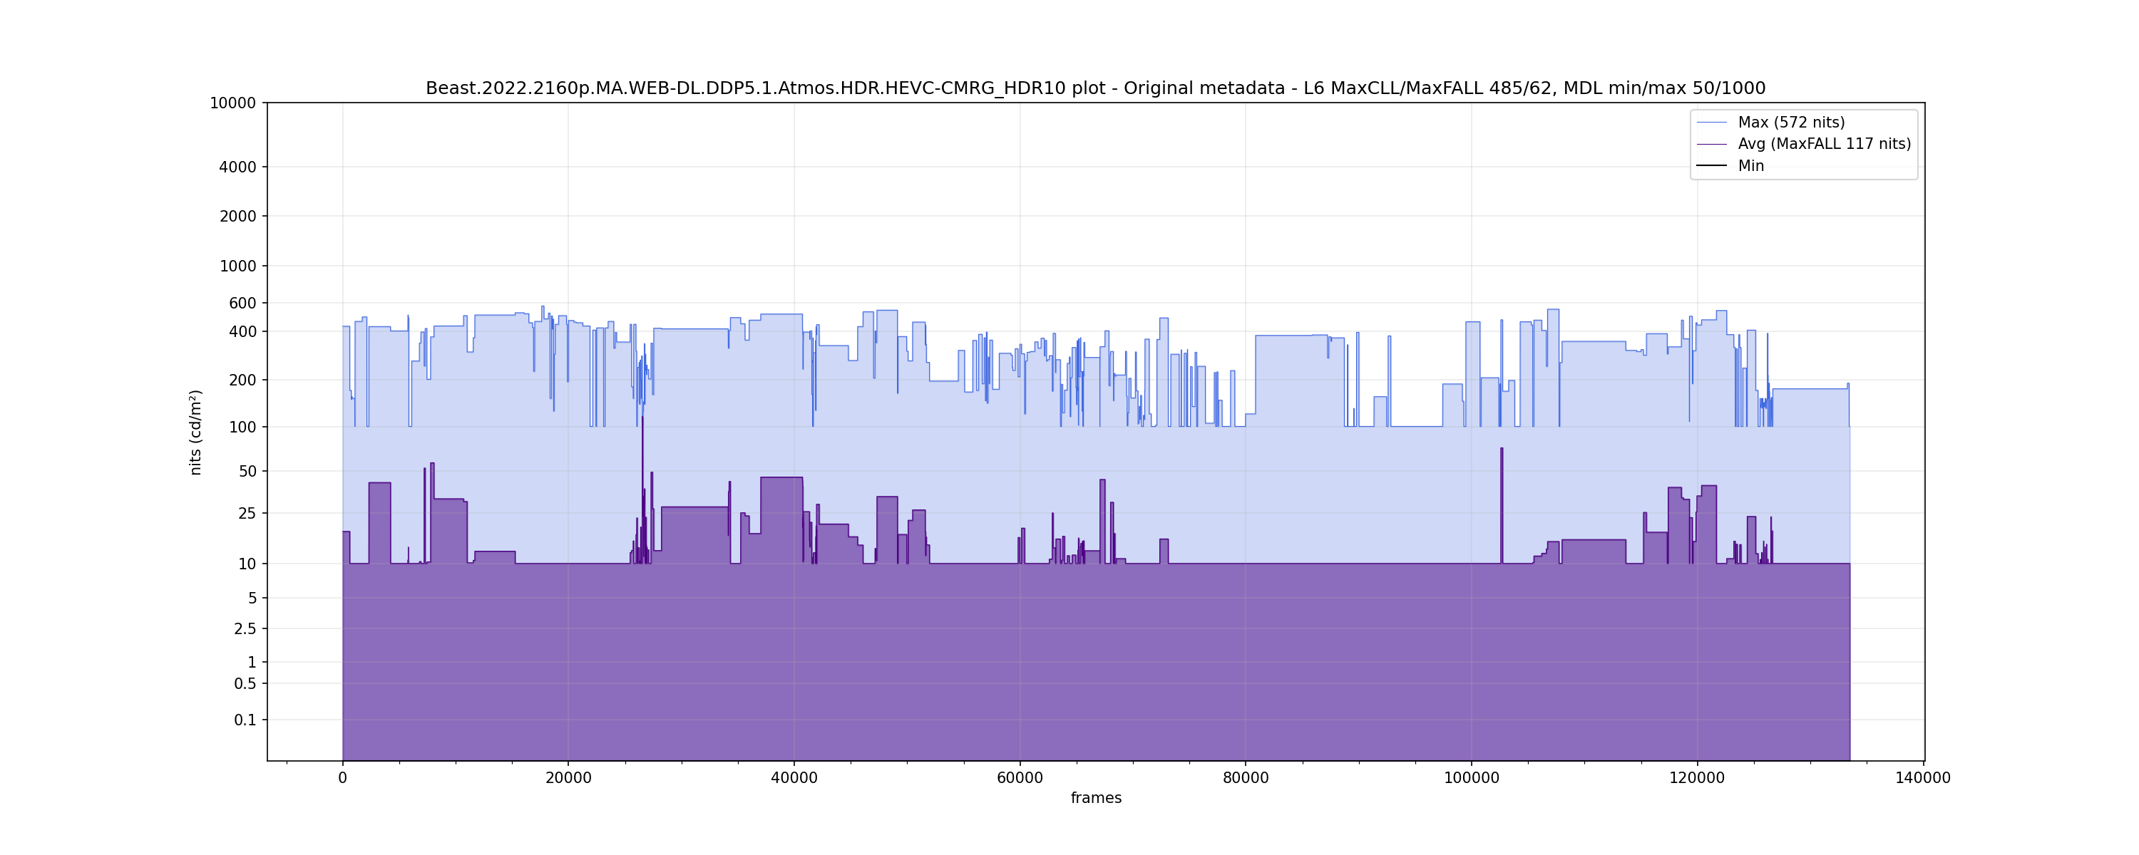2139x855 pixels.
Task: Click the 60000 x-axis tick label
Action: (1020, 778)
